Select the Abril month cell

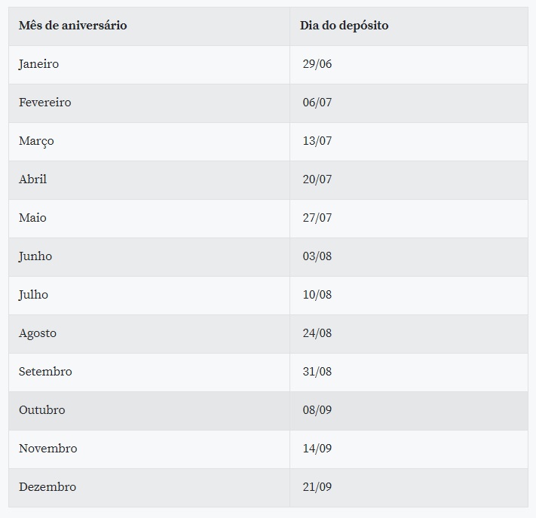(x=33, y=179)
